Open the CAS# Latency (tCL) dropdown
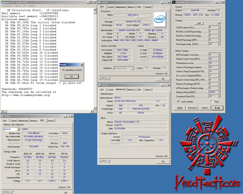Screen dimensions: 243x194 [x=219, y=27]
